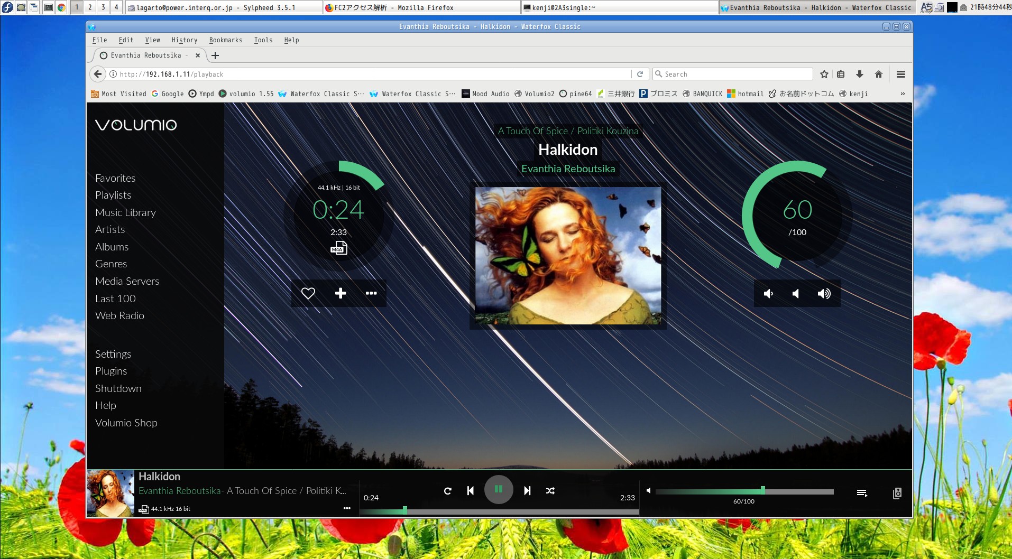Go to Web Radio in sidebar
The width and height of the screenshot is (1012, 559).
pos(119,315)
